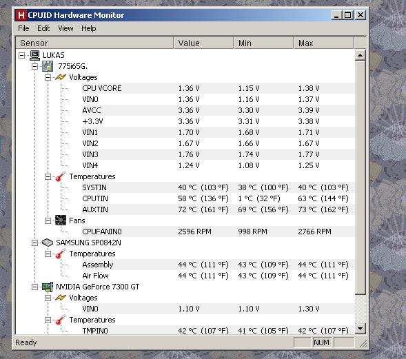Click the NVIDIA GeForce 7300 GT label
This screenshot has width=406, height=359.
pyautogui.click(x=98, y=287)
